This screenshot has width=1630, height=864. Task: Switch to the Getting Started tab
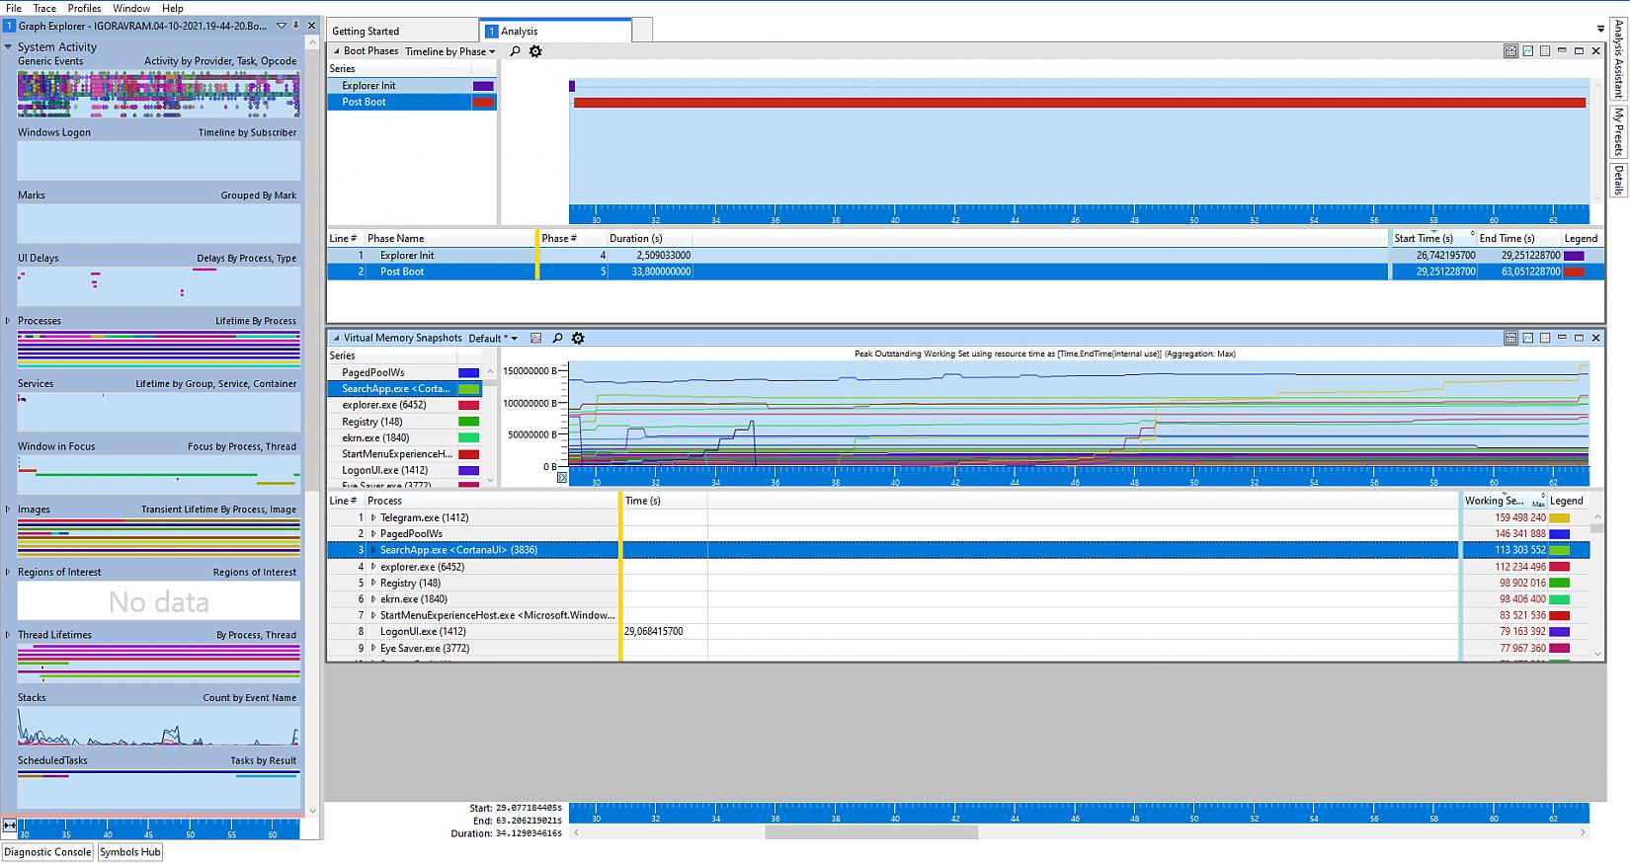[366, 32]
